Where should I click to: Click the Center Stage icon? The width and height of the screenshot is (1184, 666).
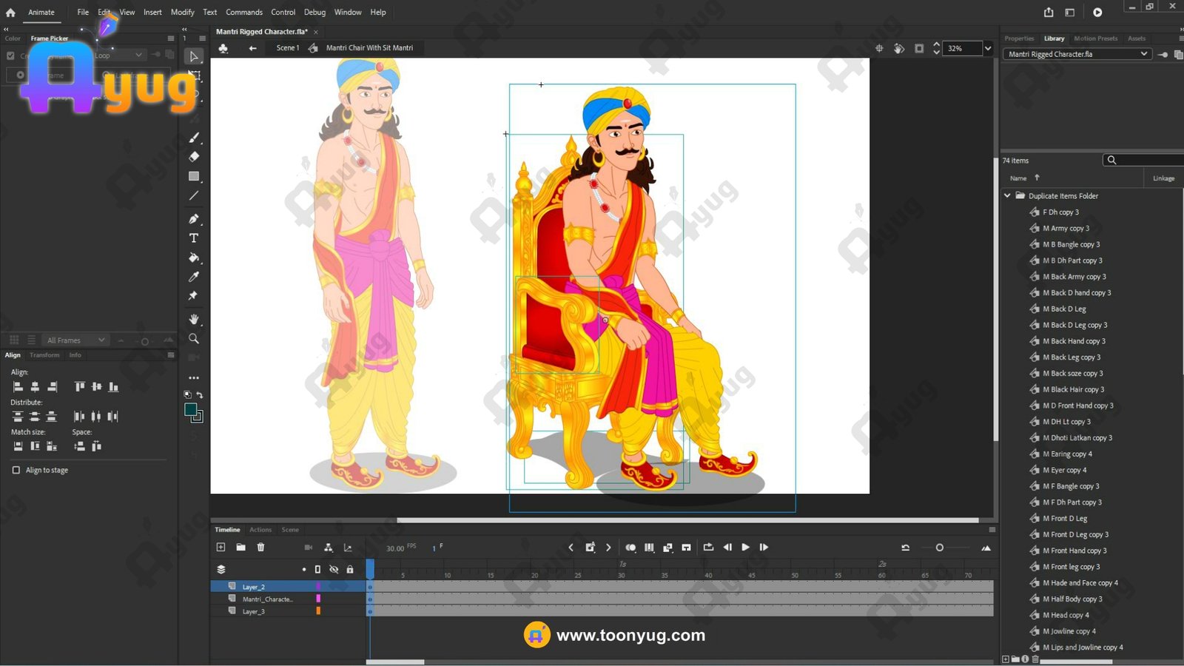coord(879,48)
